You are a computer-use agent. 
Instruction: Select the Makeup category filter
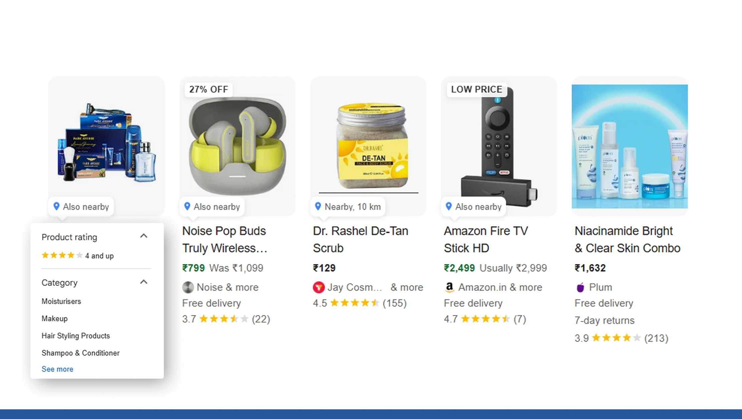click(x=54, y=318)
